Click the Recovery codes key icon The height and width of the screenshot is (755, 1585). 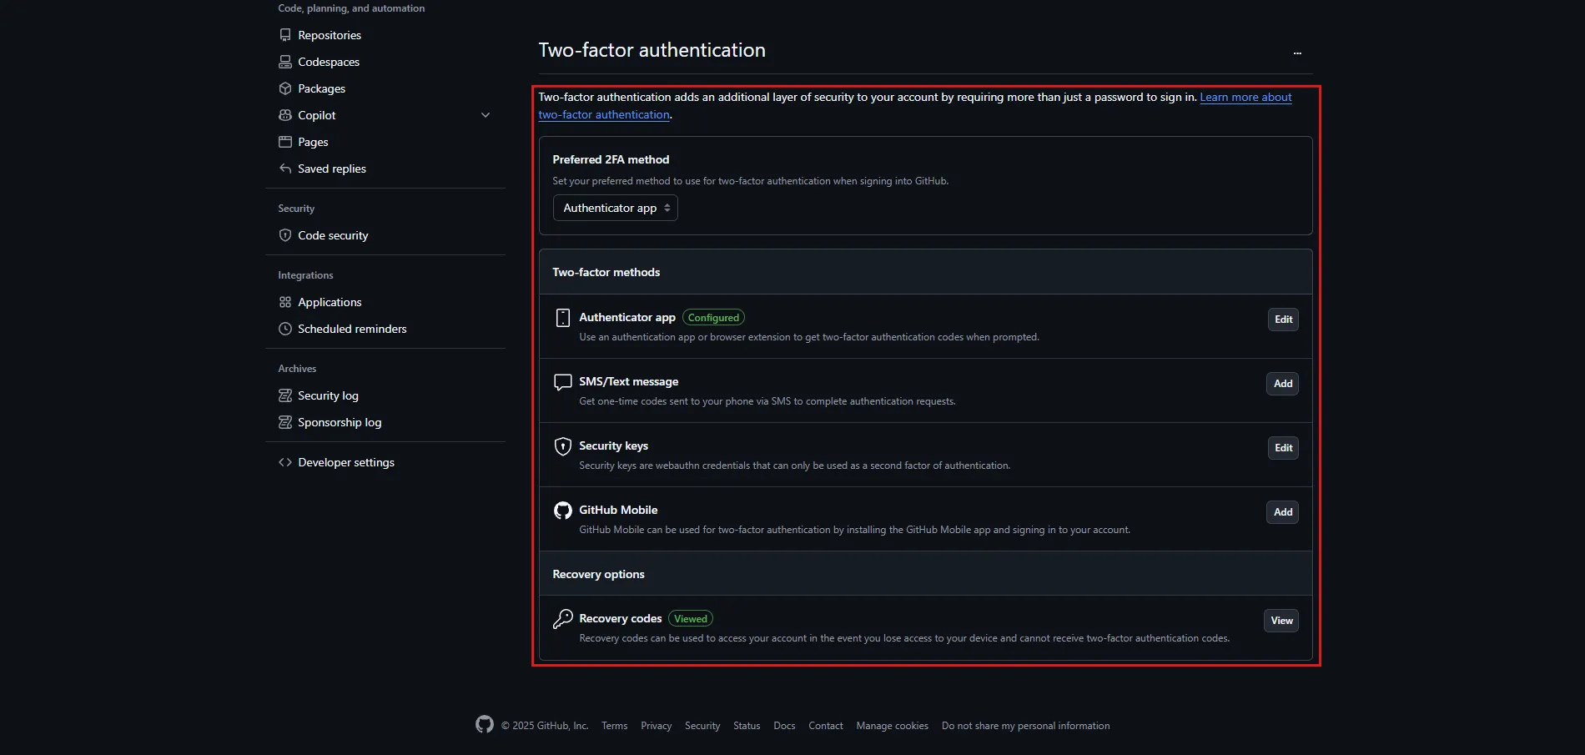pyautogui.click(x=563, y=619)
